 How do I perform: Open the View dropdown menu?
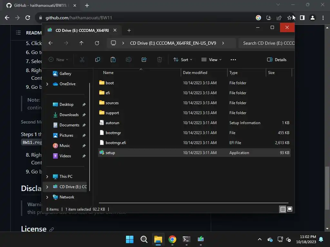(211, 59)
